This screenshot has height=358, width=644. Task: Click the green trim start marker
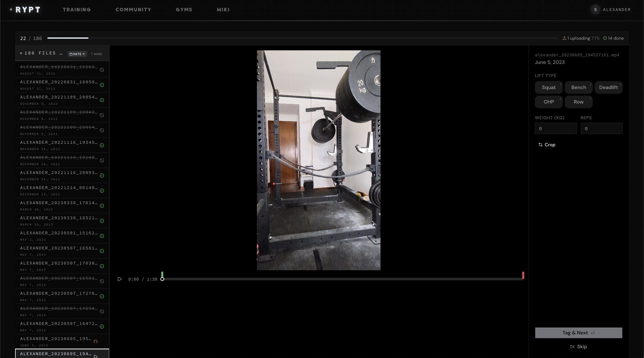coord(162,274)
